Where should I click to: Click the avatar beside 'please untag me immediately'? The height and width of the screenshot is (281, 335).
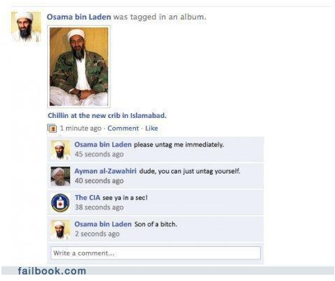pyautogui.click(x=60, y=150)
